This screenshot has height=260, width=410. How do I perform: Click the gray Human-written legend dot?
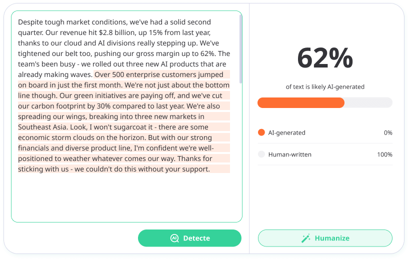point(261,154)
